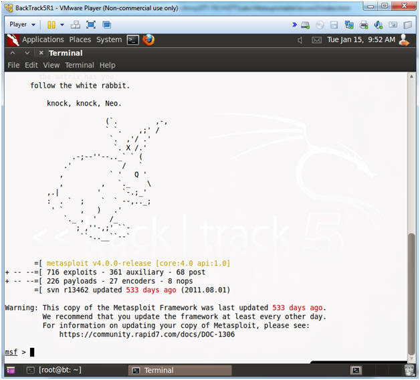
Task: Click the terminal scrollbar down arrow
Action: [411, 359]
